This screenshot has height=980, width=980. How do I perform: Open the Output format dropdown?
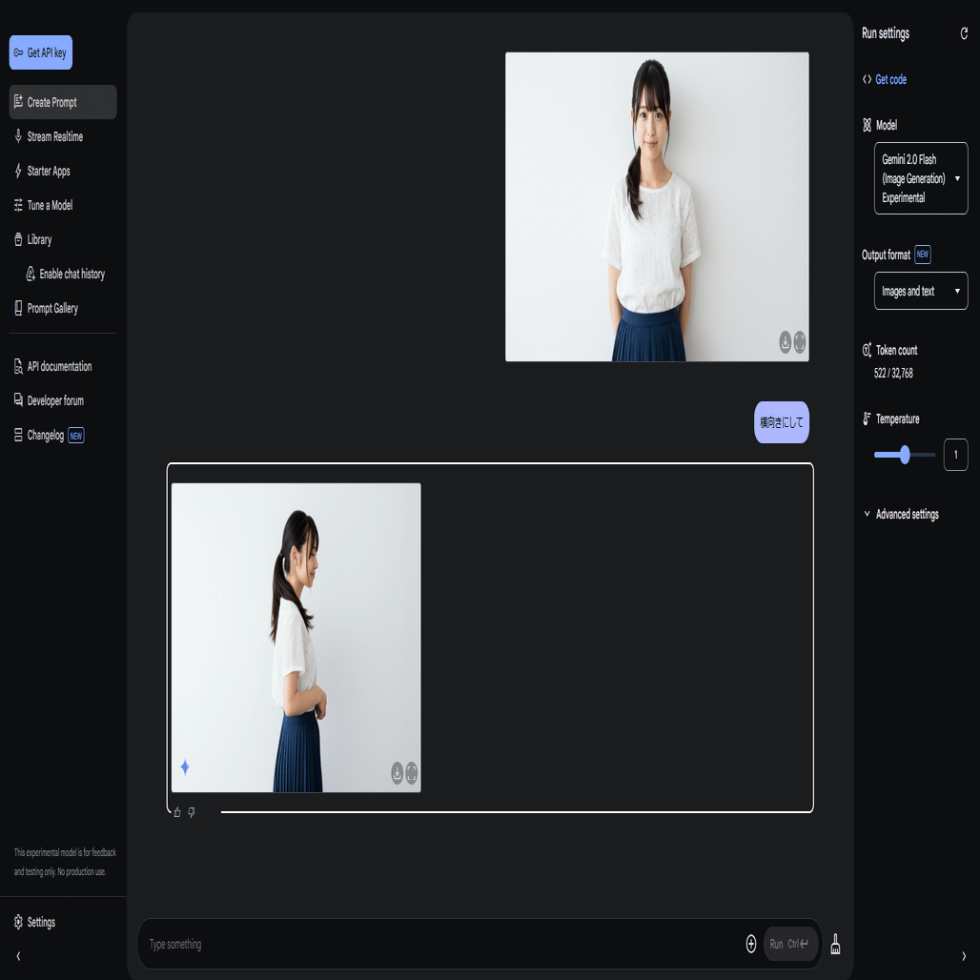click(920, 291)
